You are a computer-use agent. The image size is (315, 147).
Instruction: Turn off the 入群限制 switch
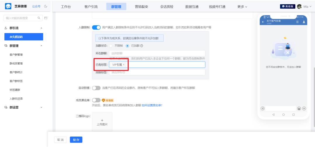click(96, 28)
